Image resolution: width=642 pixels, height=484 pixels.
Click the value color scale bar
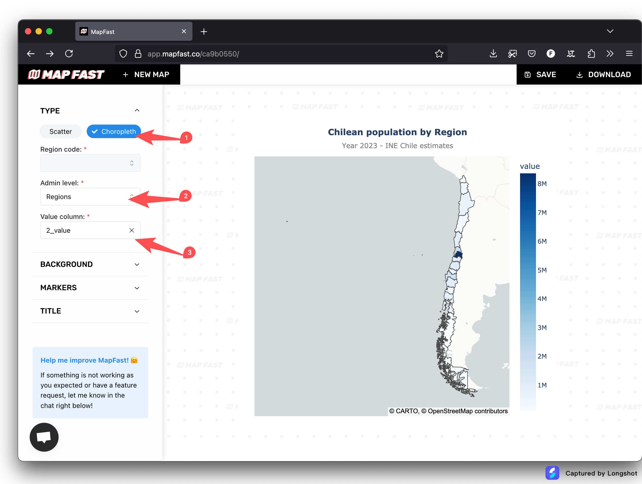tap(528, 292)
